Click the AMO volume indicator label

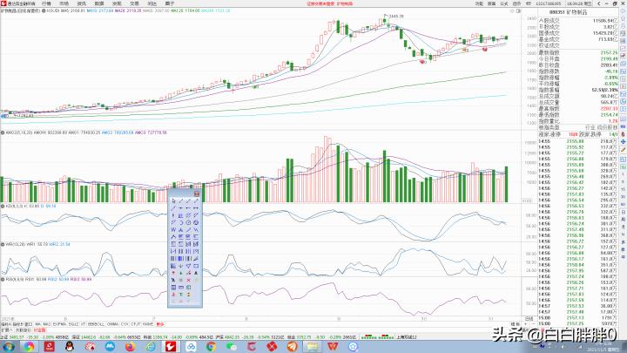pyautogui.click(x=19, y=132)
